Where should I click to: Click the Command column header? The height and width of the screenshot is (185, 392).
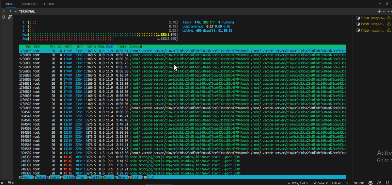pos(136,47)
